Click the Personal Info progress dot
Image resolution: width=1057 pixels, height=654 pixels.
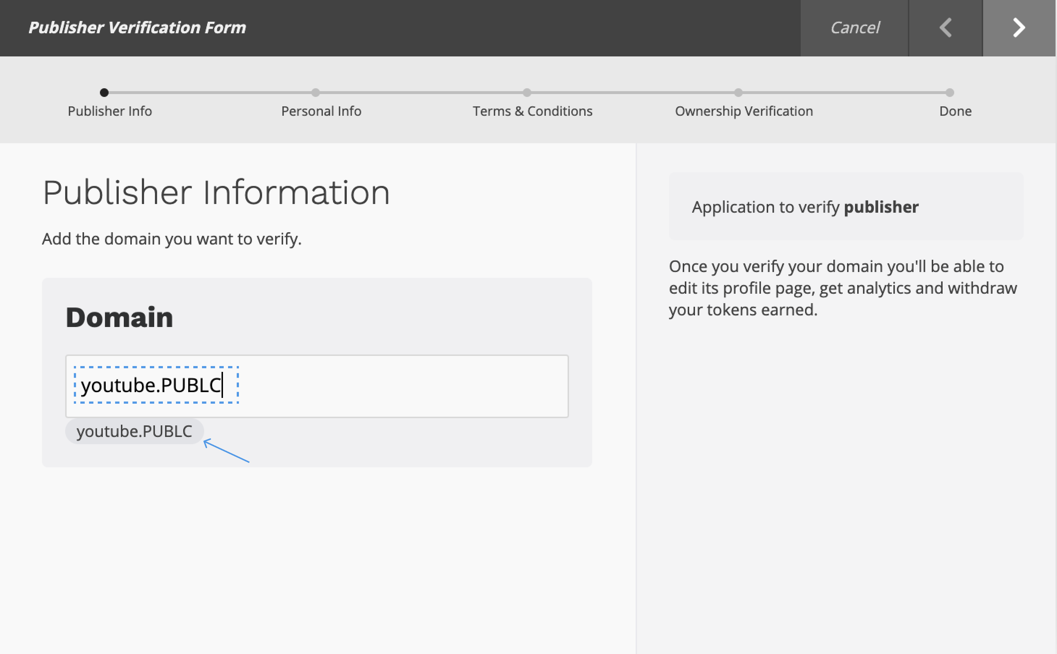coord(316,93)
